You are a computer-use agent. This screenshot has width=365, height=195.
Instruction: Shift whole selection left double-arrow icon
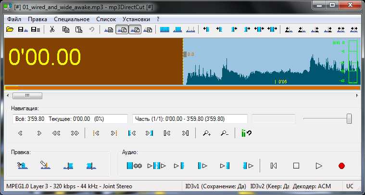click(x=259, y=29)
